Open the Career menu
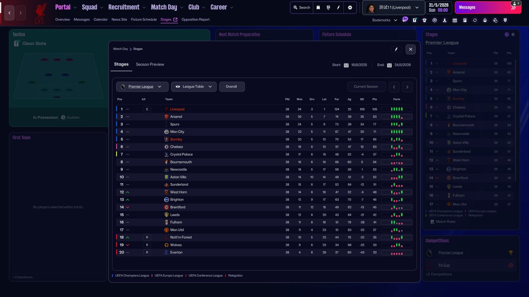529x297 pixels. coord(222,7)
